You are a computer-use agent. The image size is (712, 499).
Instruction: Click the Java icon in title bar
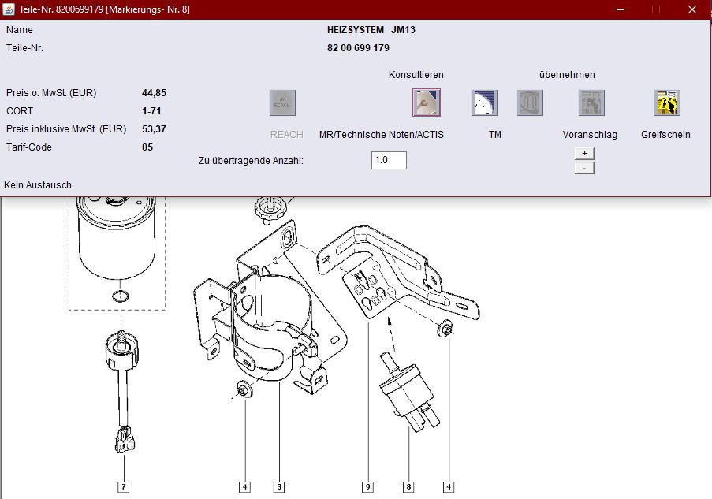[x=9, y=9]
